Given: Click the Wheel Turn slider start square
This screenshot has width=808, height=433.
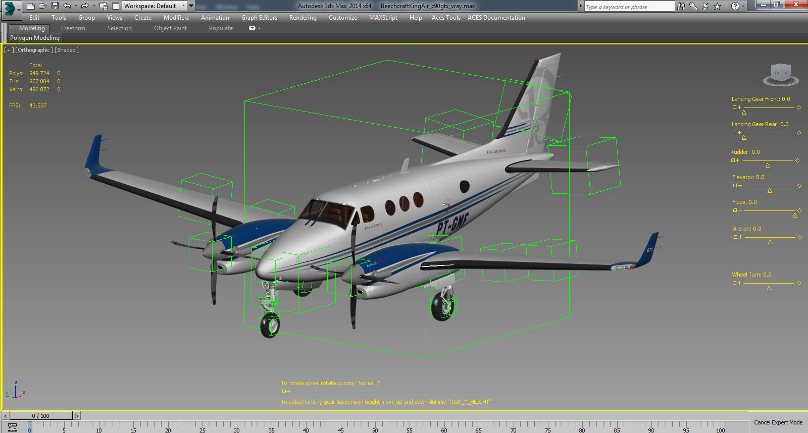Looking at the screenshot, I should 735,283.
